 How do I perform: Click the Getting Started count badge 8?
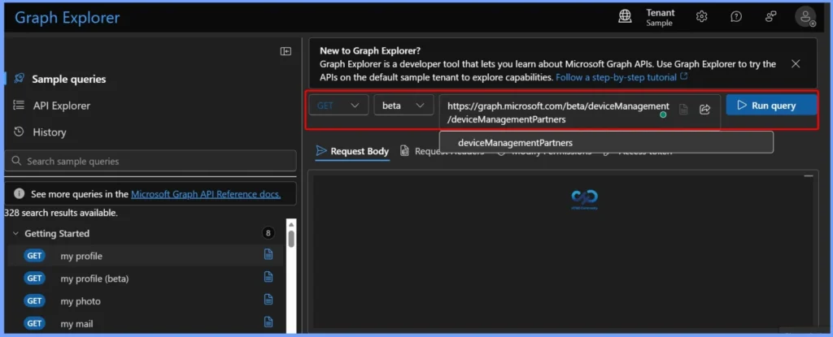(268, 233)
